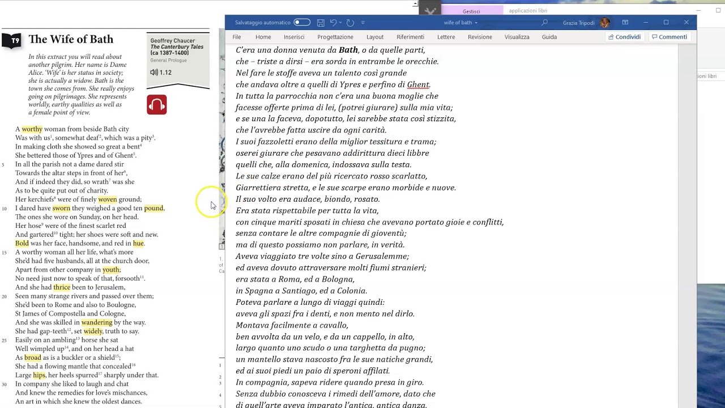Open the Undo history dropdown arrow
The image size is (725, 408).
[340, 23]
